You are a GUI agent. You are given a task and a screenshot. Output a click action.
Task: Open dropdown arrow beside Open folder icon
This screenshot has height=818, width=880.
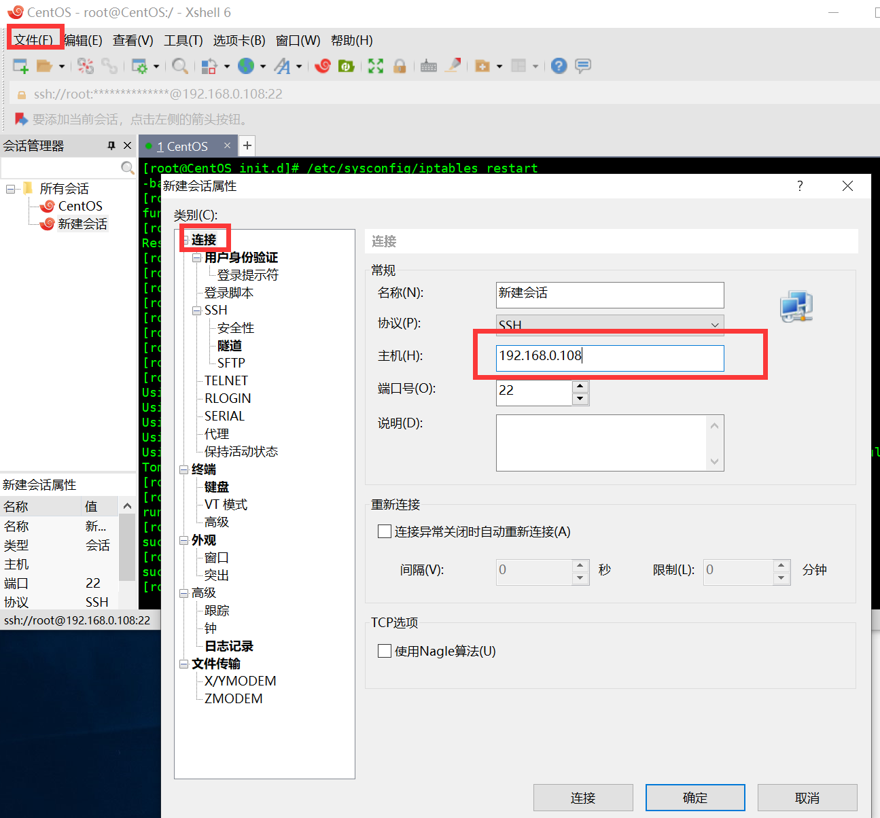61,67
